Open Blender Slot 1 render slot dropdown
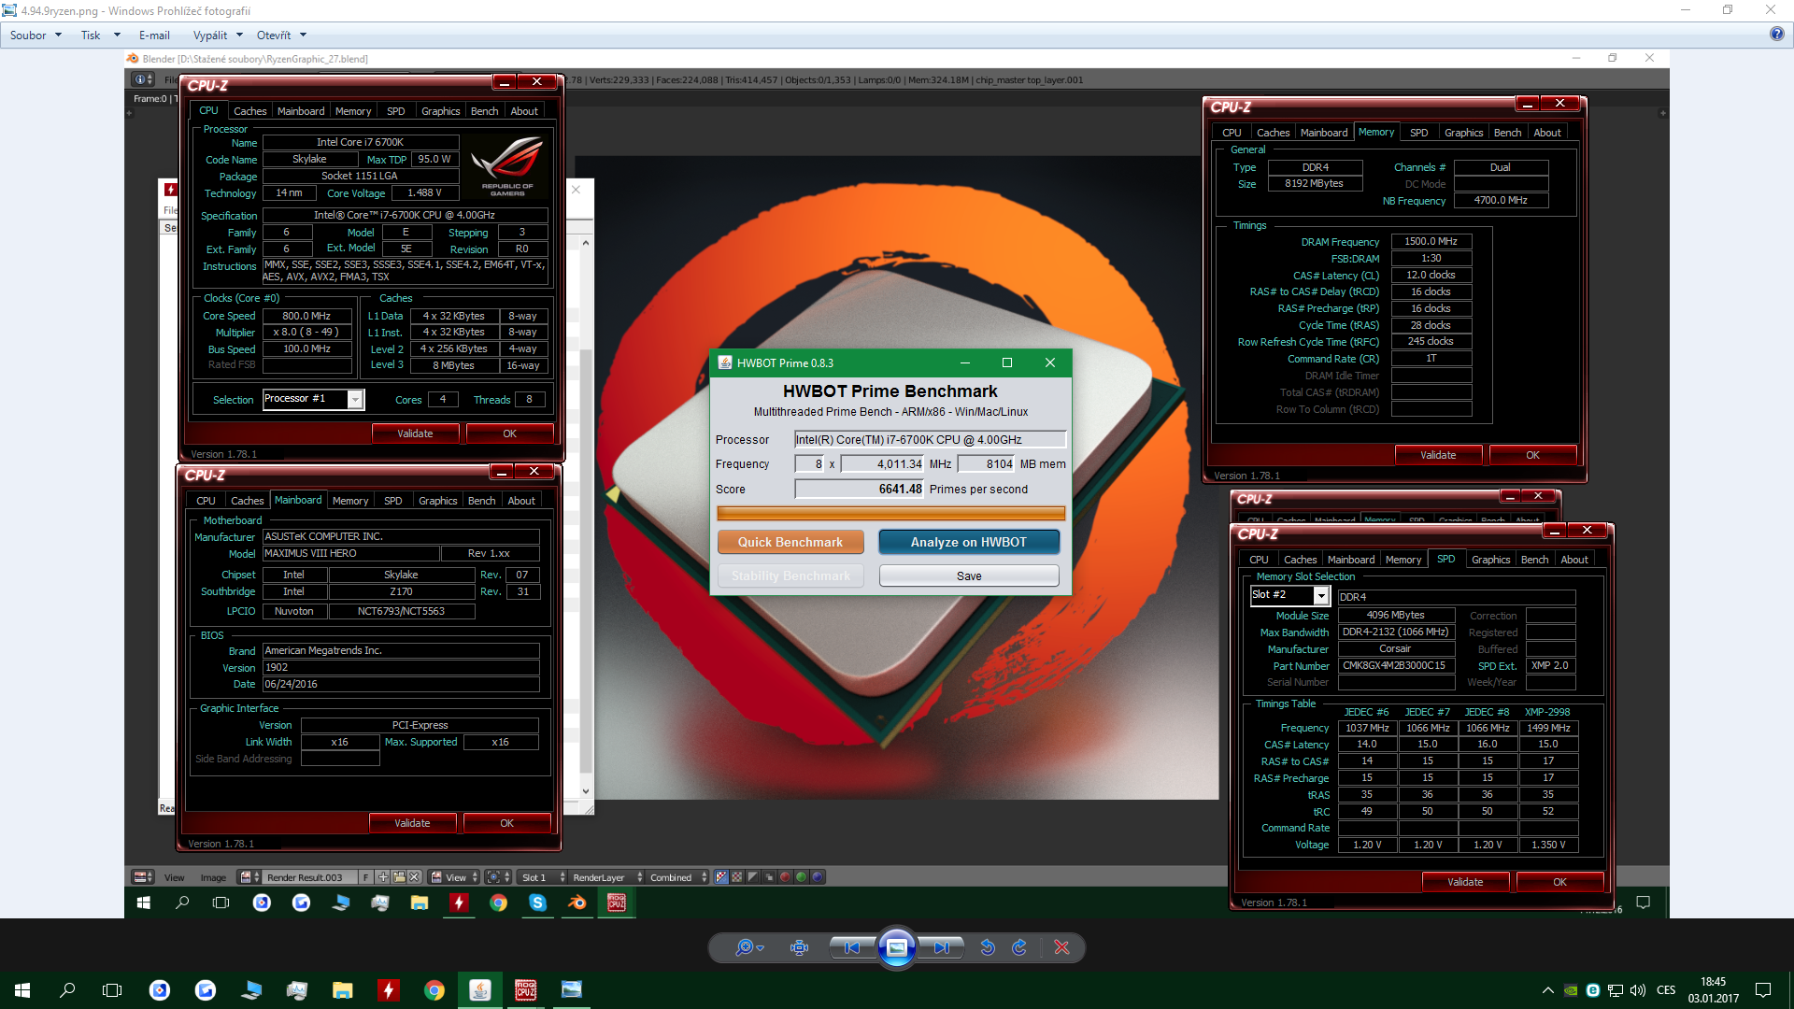Image resolution: width=1794 pixels, height=1009 pixels. coord(544,877)
